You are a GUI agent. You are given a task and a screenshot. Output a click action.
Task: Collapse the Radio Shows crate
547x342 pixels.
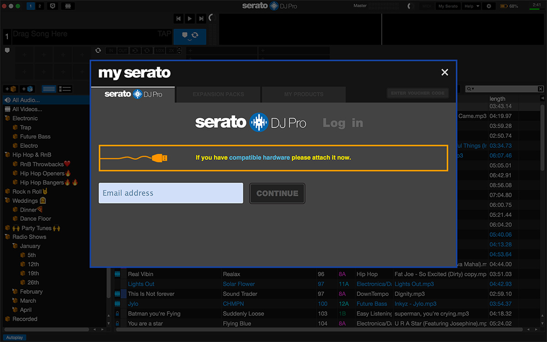(7, 237)
